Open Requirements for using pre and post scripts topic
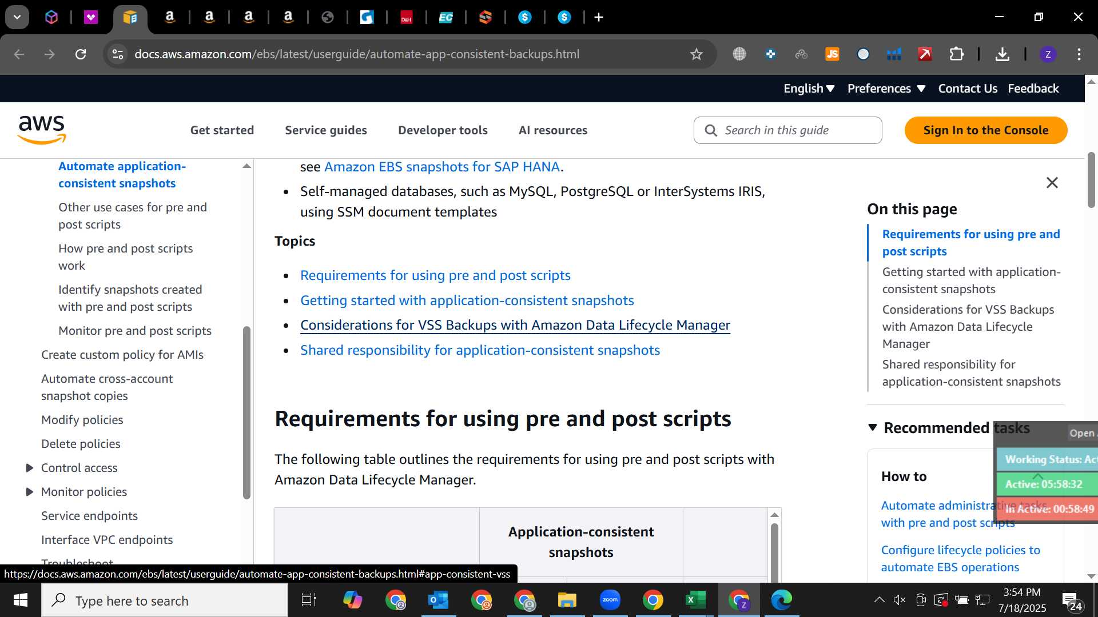This screenshot has width=1098, height=617. pos(435,275)
